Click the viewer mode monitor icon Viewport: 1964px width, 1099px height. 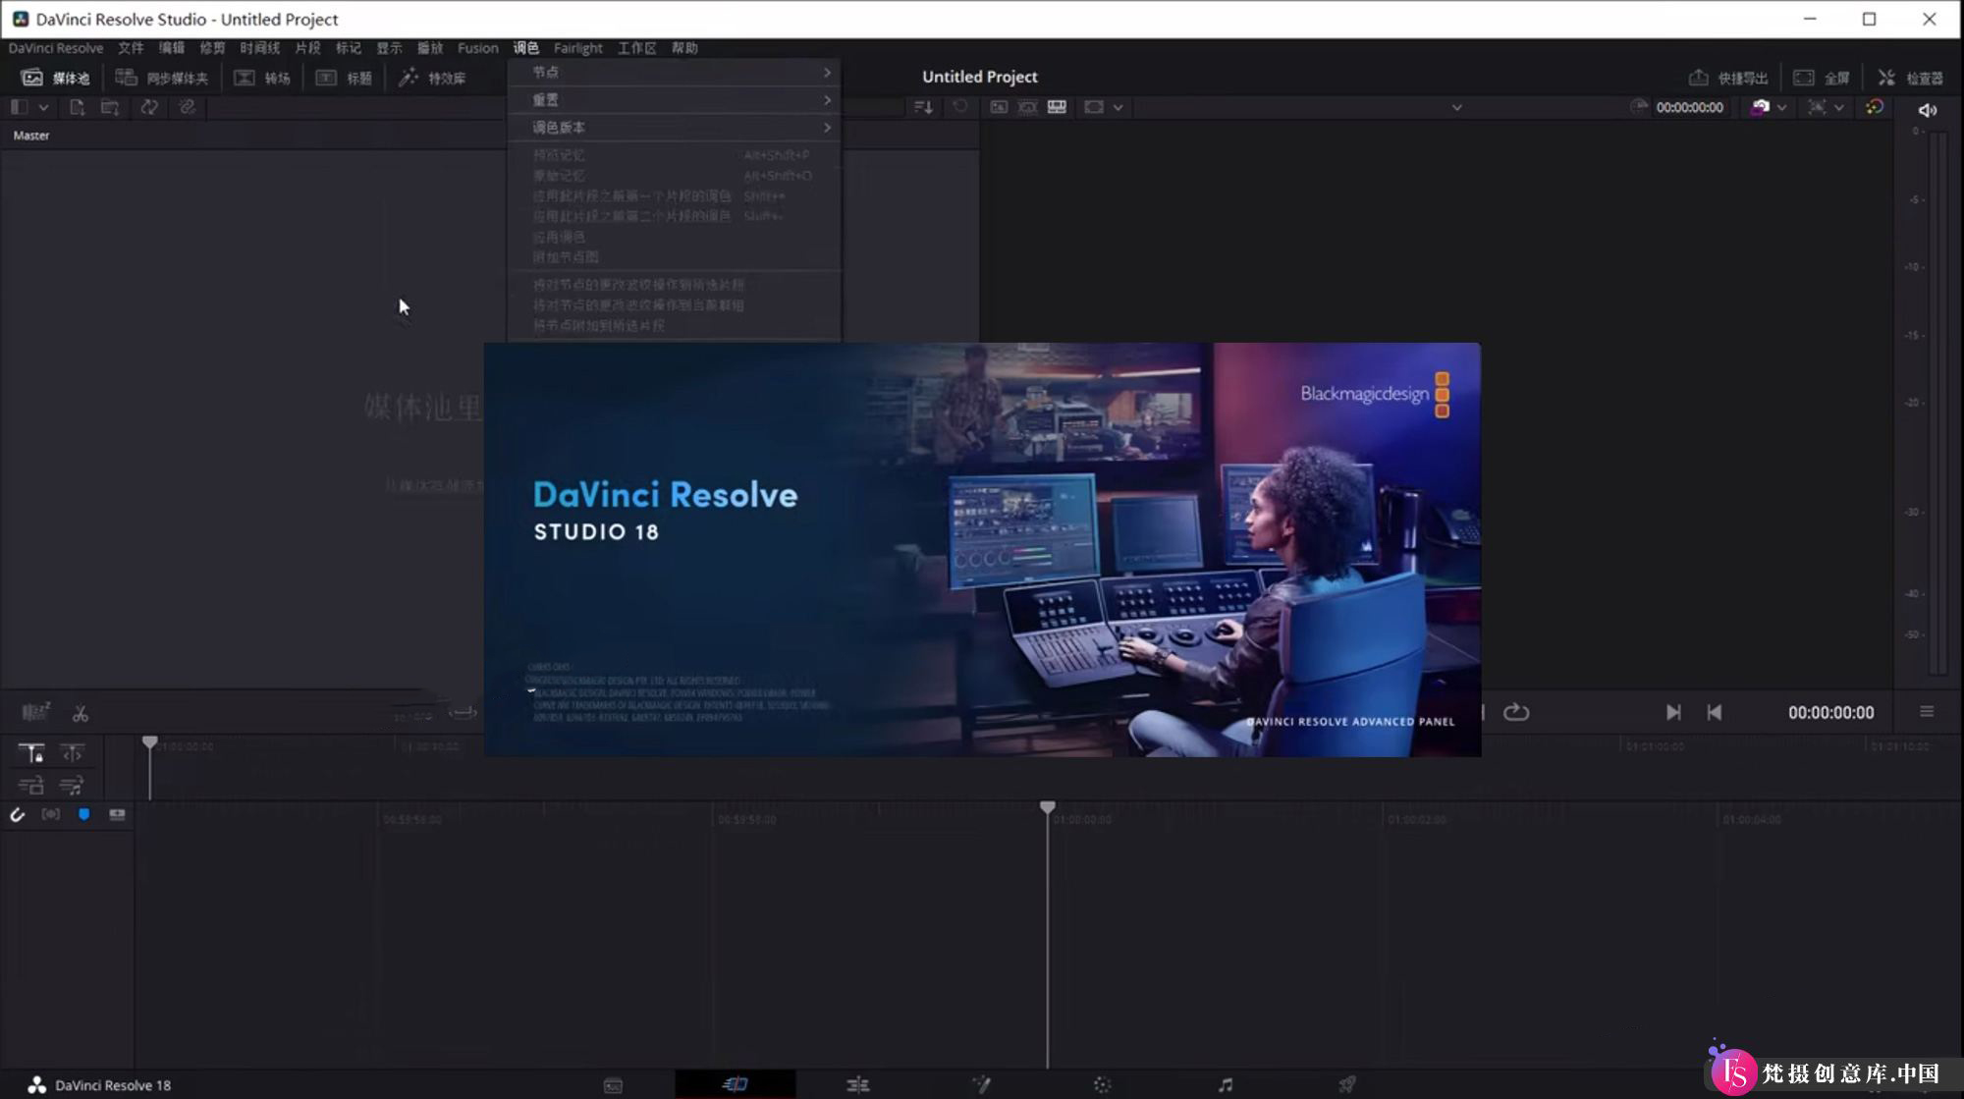coord(1094,107)
